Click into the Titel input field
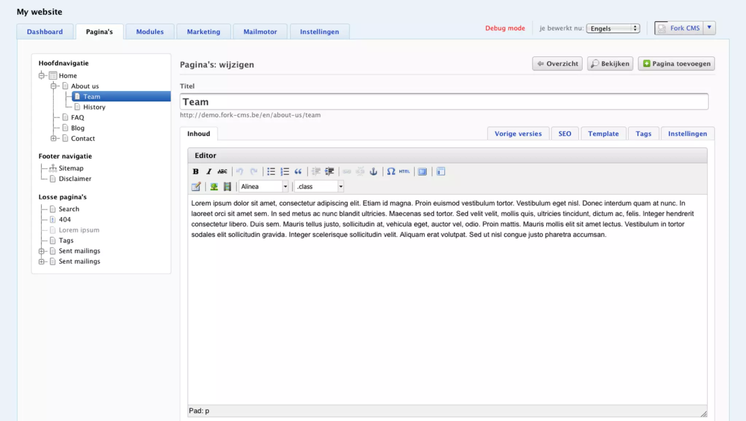This screenshot has height=421, width=746. click(444, 102)
